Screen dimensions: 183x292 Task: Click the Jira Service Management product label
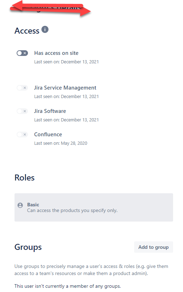coord(65,88)
